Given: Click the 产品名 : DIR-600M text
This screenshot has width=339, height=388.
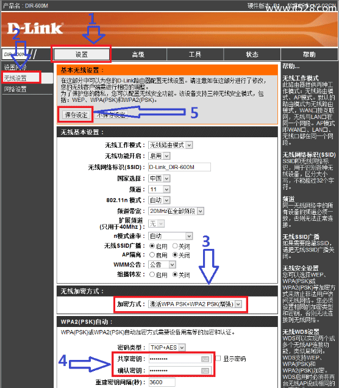Looking at the screenshot, I should point(26,5).
